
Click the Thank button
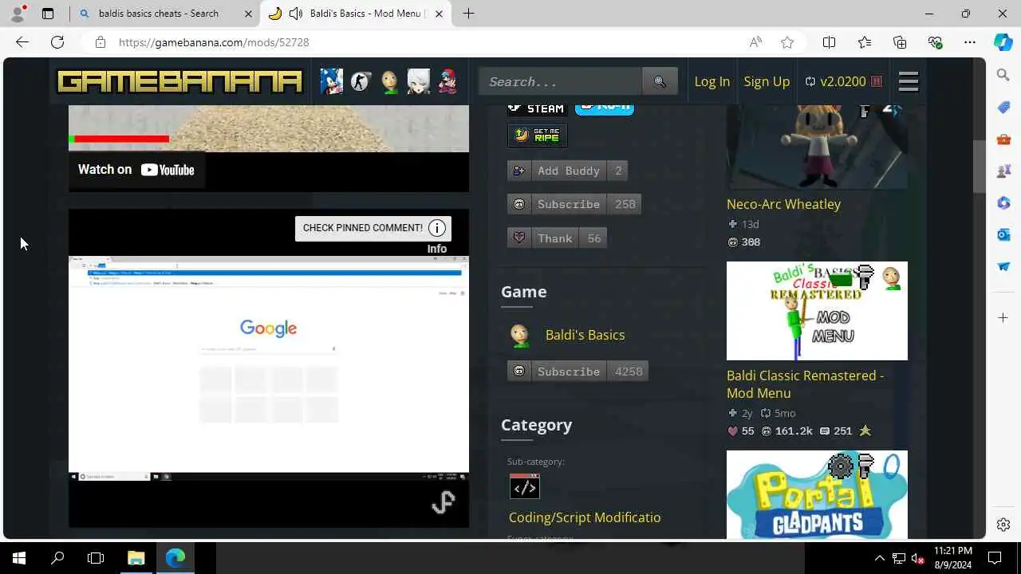(x=557, y=238)
